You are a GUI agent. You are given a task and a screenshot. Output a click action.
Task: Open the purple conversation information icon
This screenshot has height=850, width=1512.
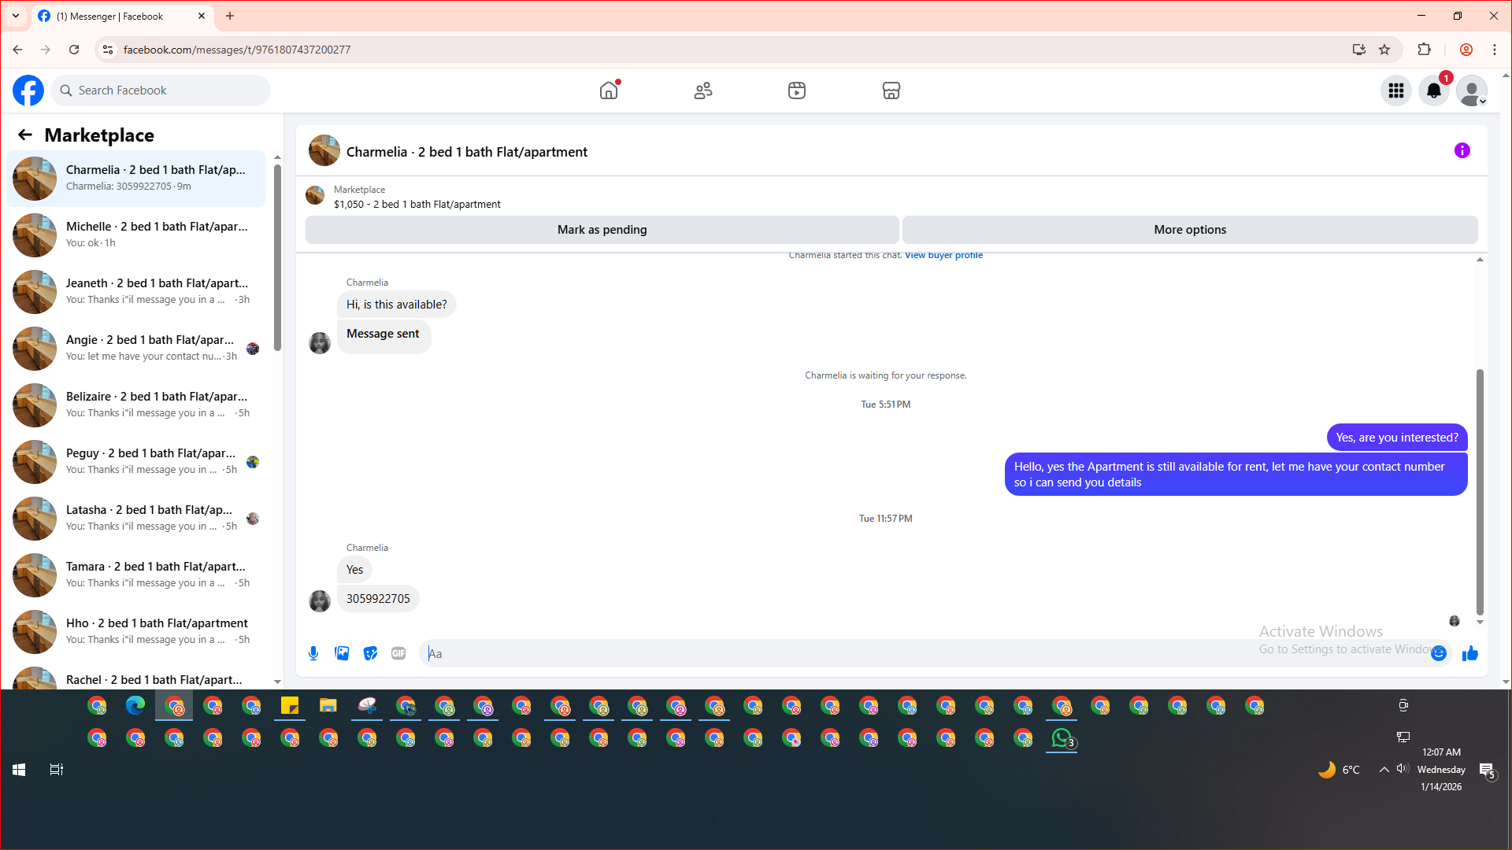(1462, 150)
